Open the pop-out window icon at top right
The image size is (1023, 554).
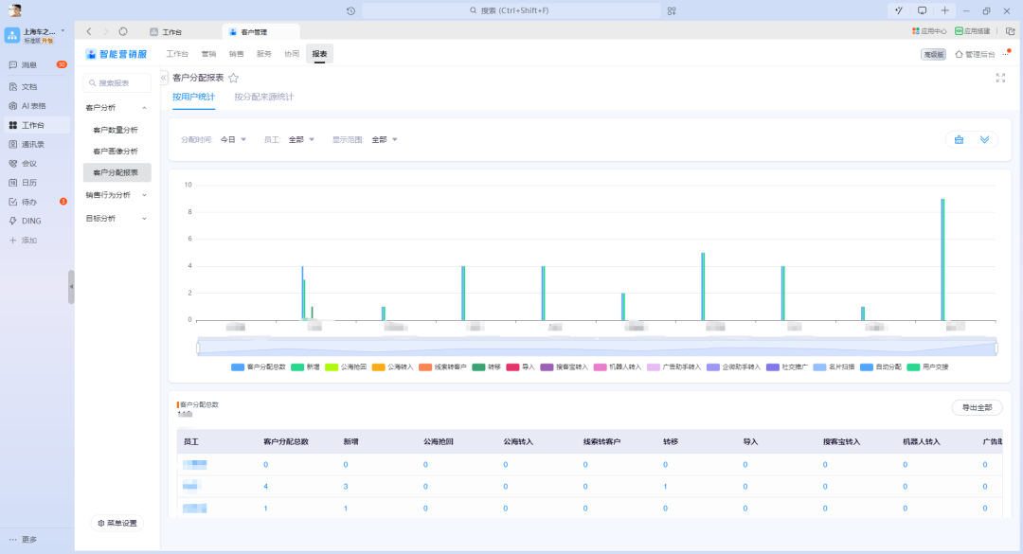pyautogui.click(x=1010, y=30)
